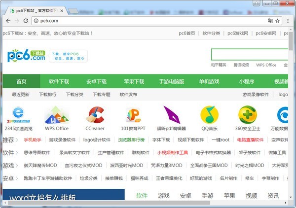Click the Chrome user profile icon
Image resolution: width=296 pixels, height=208 pixels.
pos(256,3)
